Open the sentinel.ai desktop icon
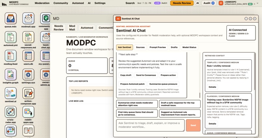The width and height of the screenshot is (262, 138). [10, 93]
